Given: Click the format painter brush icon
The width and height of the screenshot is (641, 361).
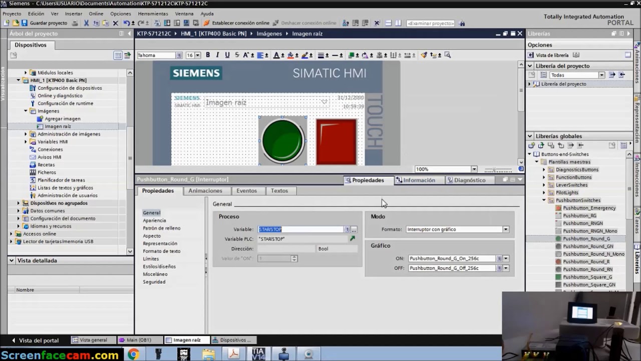Looking at the screenshot, I should point(424,55).
